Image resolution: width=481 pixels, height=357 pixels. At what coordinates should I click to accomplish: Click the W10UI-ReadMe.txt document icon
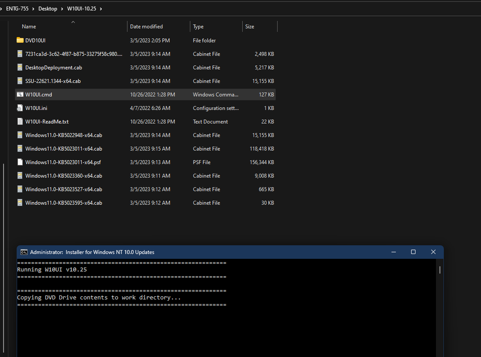[20, 121]
